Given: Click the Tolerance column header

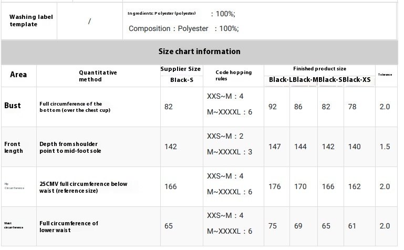Looking at the screenshot, I should (385, 75).
